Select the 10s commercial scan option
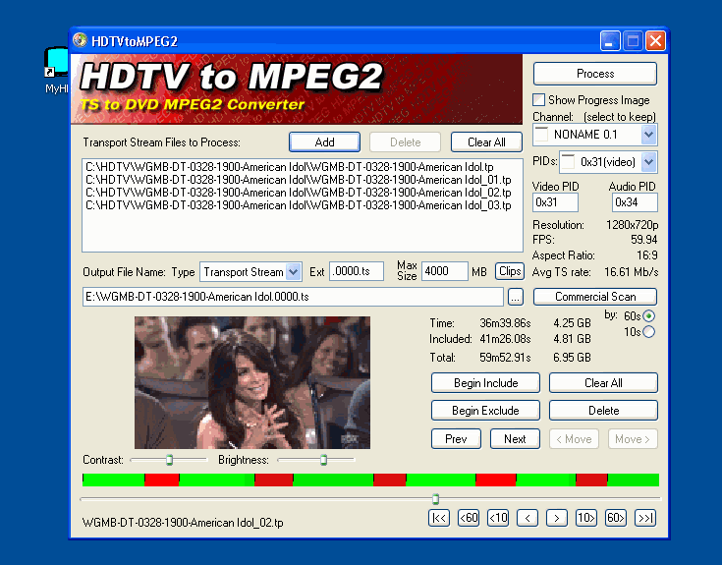722x565 pixels. click(648, 331)
